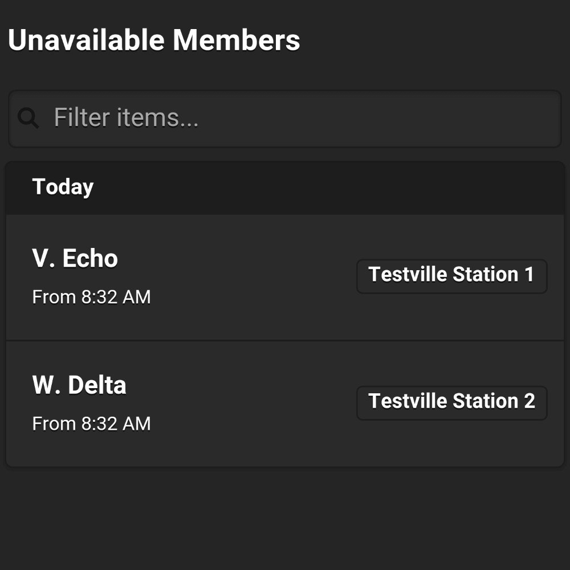Click the word "Members" in the title

coord(237,40)
